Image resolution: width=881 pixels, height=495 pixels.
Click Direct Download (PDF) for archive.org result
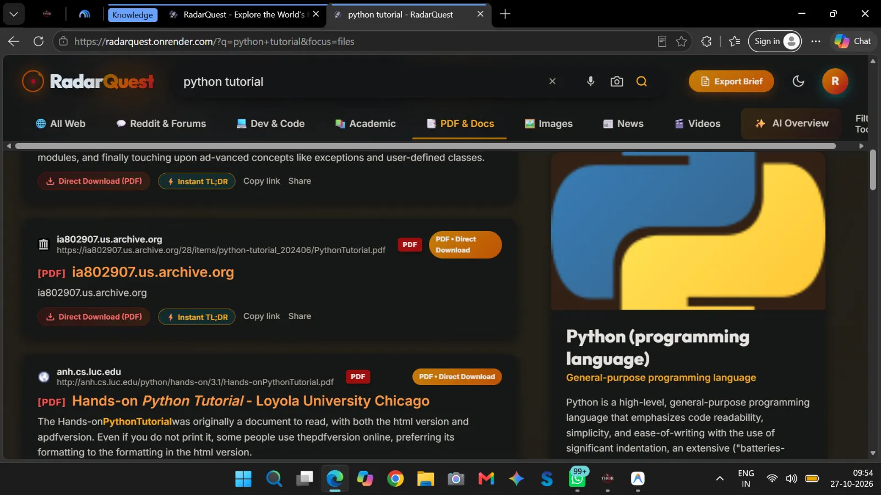(94, 317)
